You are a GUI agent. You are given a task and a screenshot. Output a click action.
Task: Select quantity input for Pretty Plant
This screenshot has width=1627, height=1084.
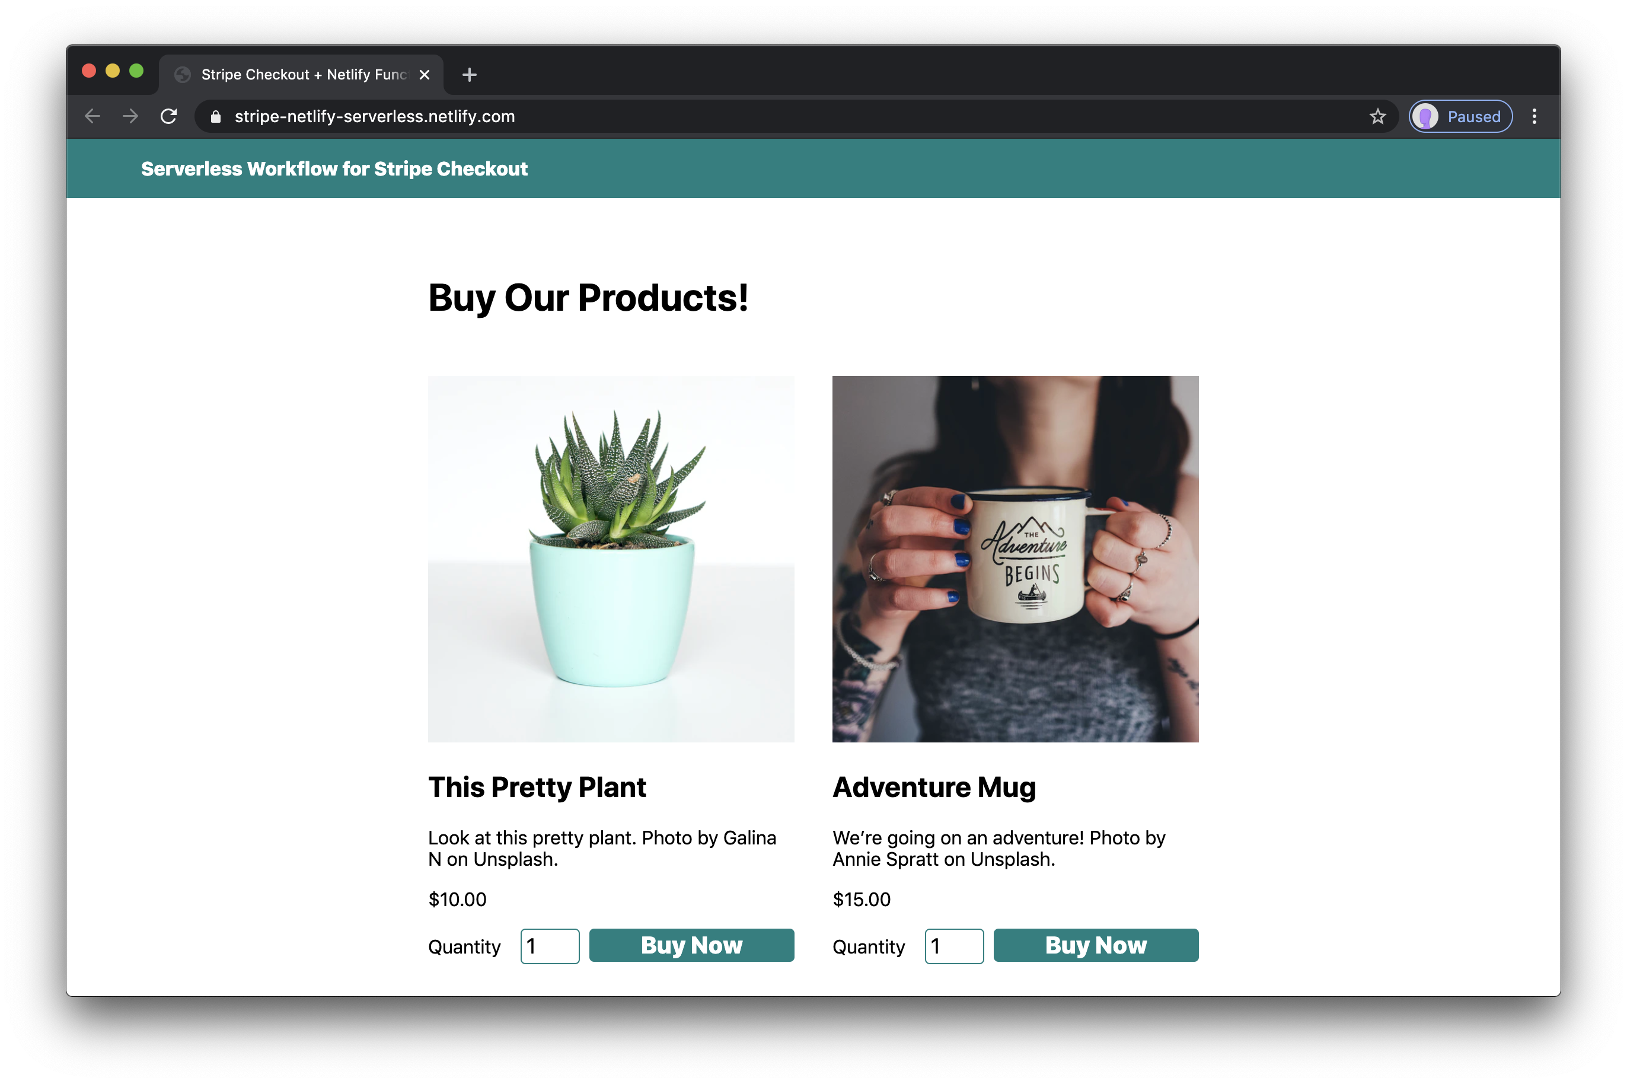point(548,945)
